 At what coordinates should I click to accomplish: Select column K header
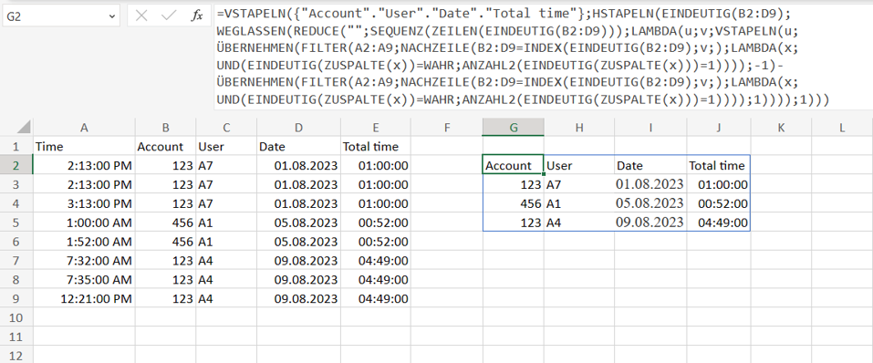781,128
